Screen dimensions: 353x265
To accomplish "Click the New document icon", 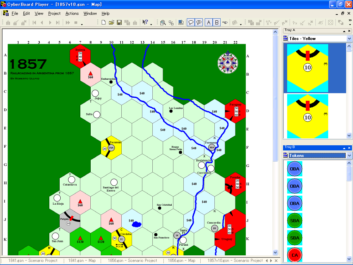I will [x=103, y=23].
